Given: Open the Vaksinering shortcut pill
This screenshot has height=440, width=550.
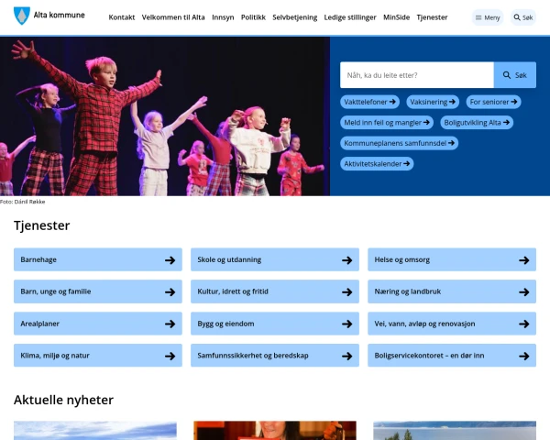Looking at the screenshot, I should pos(433,102).
